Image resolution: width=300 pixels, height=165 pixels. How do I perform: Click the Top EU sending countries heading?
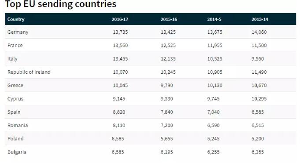(x=60, y=4)
